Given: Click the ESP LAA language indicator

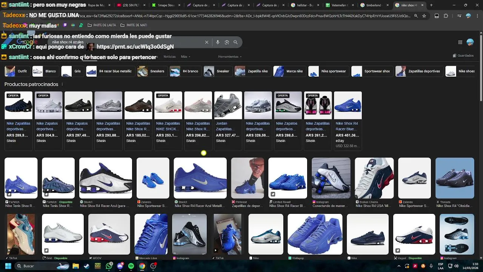Looking at the screenshot, I should pyautogui.click(x=441, y=266).
